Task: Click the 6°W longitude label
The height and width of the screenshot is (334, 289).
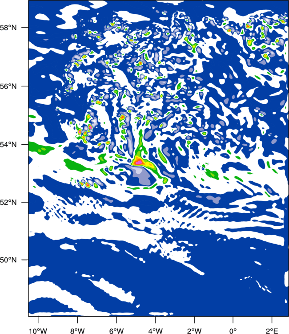Action: pyautogui.click(x=116, y=330)
